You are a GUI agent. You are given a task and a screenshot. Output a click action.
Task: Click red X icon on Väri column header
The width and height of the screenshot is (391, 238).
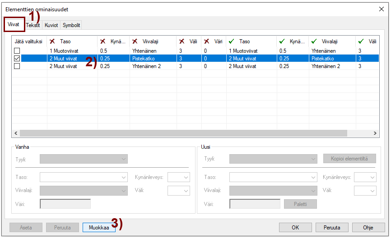[x=206, y=41]
